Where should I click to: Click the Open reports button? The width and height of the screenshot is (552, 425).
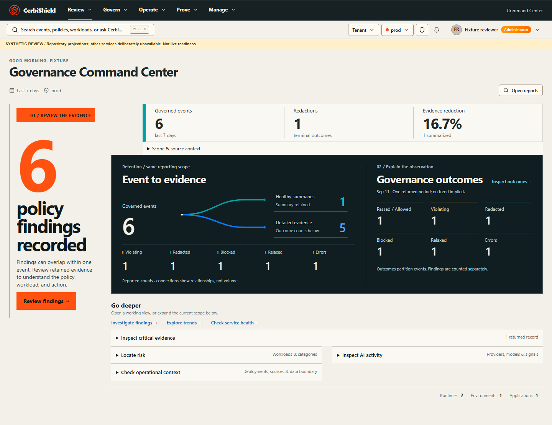click(521, 90)
